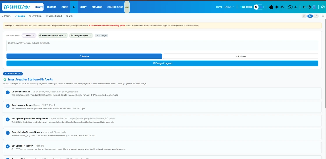Click the chip board icon in the header
The height and width of the screenshot is (159, 326).
(x=277, y=7)
